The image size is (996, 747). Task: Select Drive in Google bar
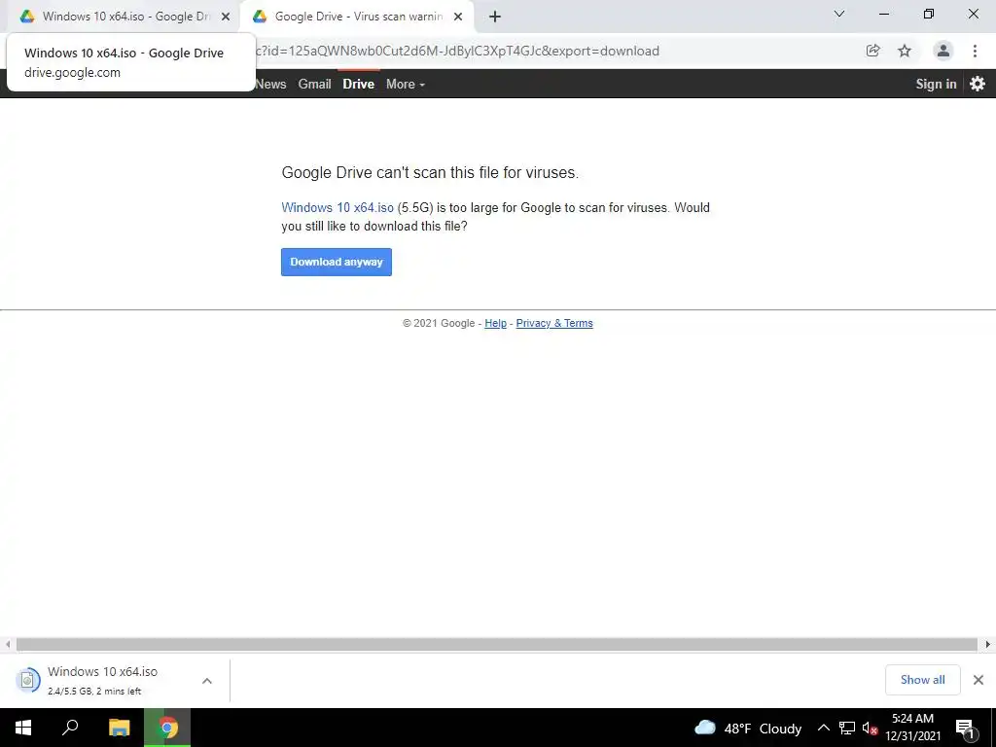coord(358,84)
